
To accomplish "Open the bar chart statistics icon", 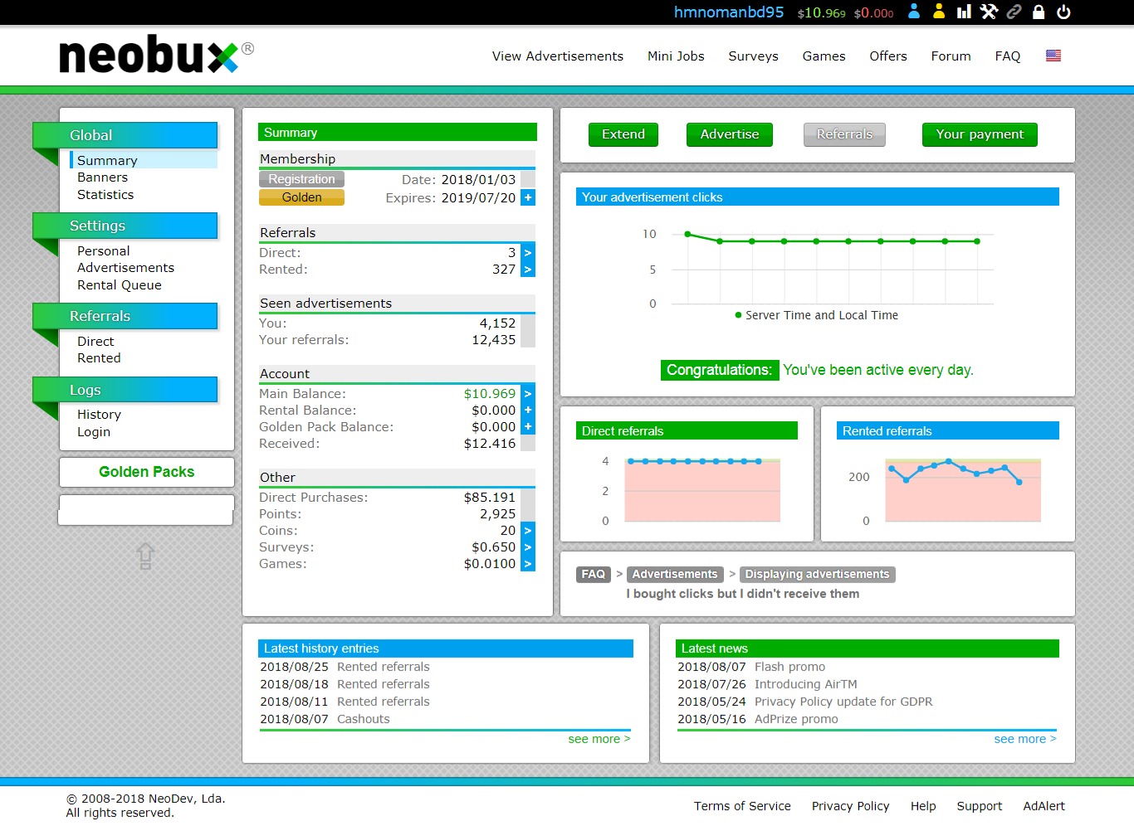I will (x=964, y=12).
